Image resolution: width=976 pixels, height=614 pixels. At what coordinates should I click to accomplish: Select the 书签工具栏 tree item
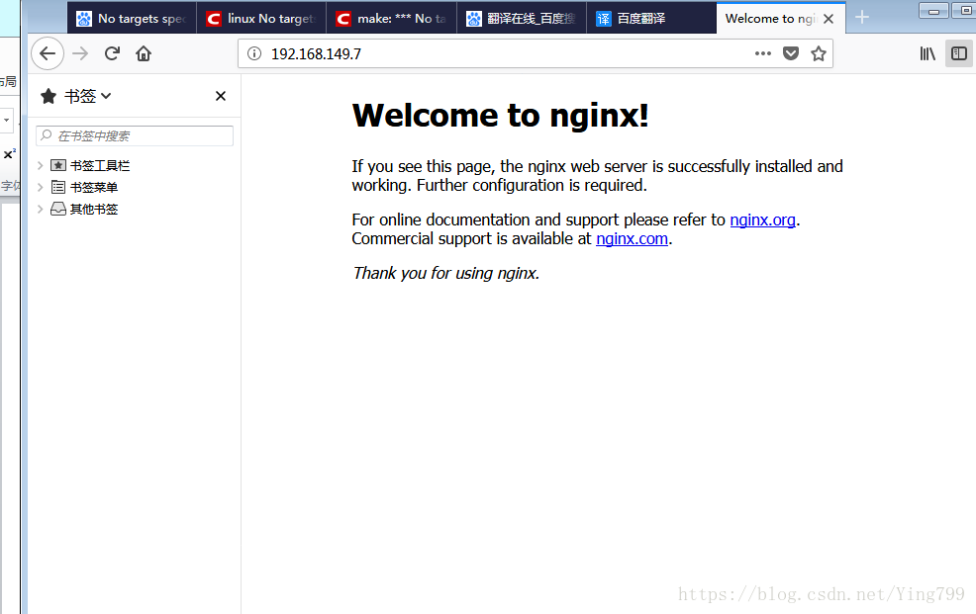pyautogui.click(x=90, y=165)
